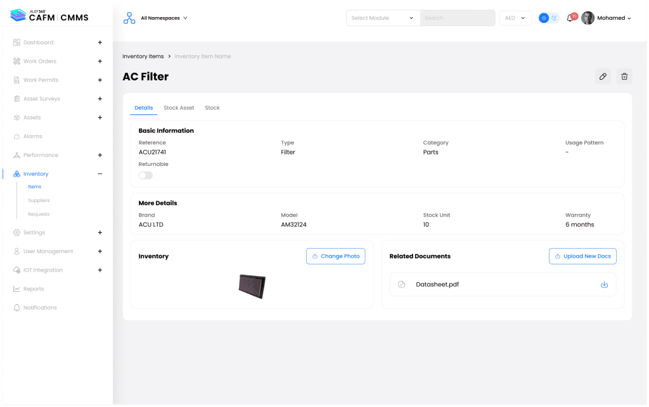Switch to light theme mode
The image size is (649, 407).
(544, 18)
